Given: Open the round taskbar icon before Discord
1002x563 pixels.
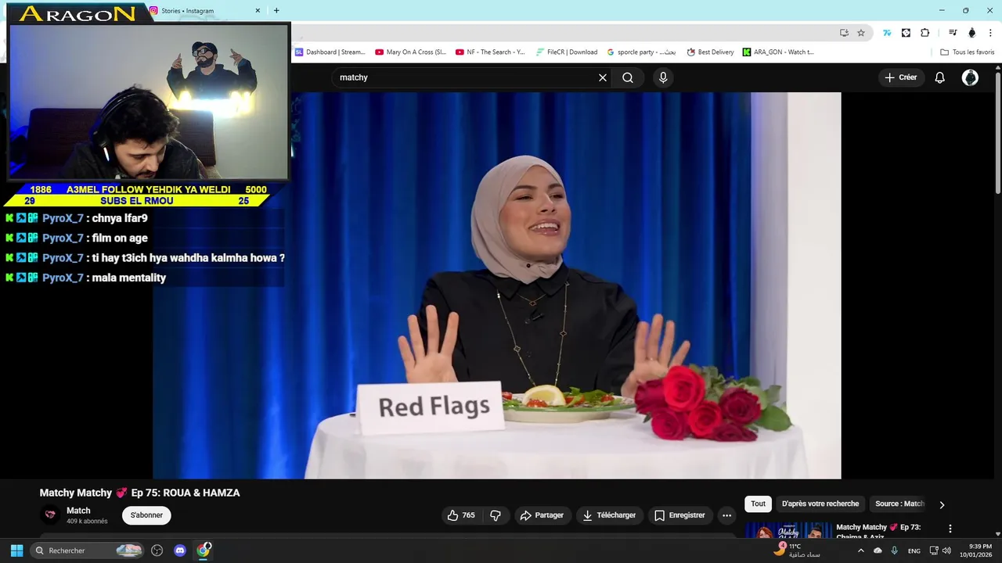Looking at the screenshot, I should [157, 550].
